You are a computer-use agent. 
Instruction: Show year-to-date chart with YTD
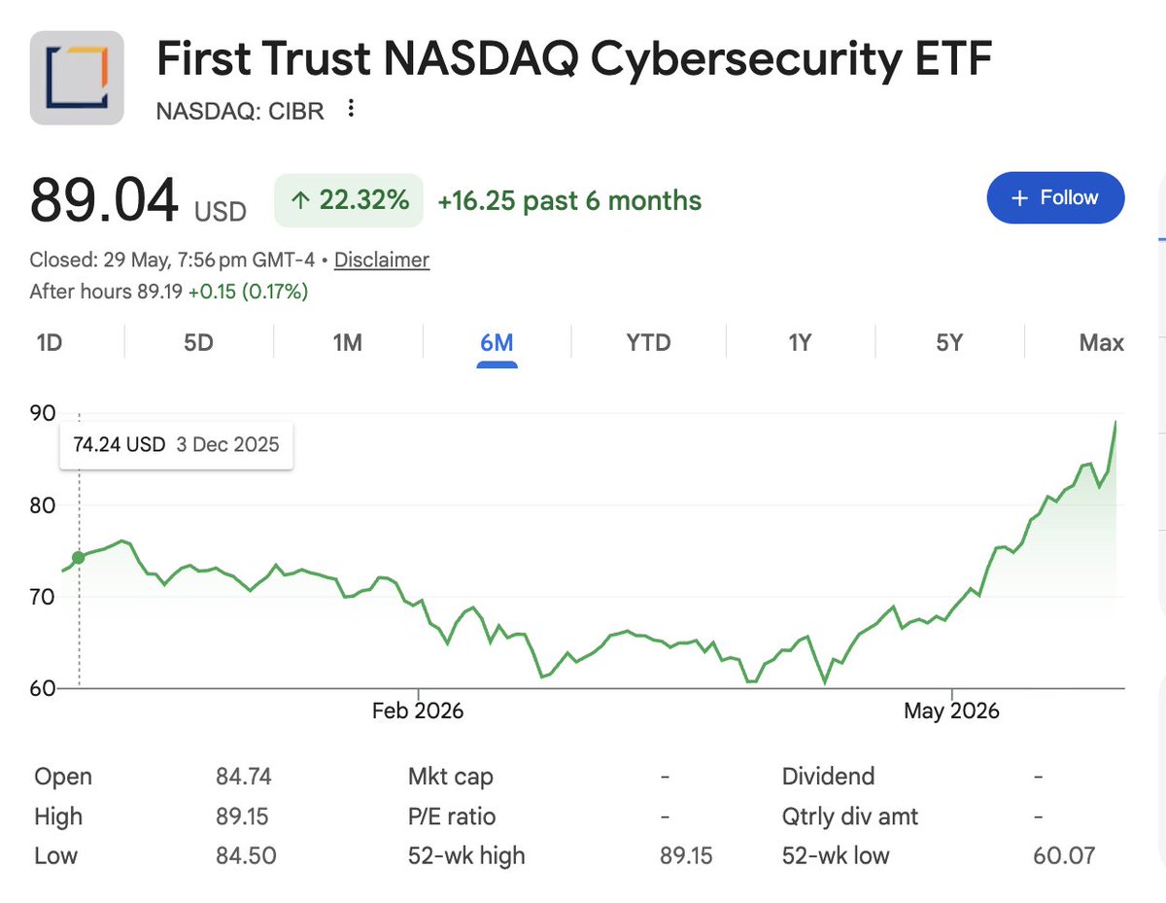coord(648,342)
